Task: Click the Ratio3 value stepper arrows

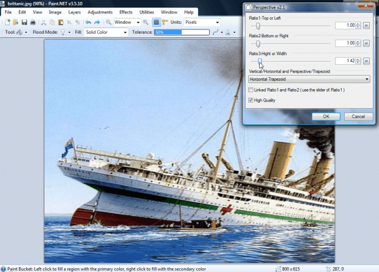Action: [x=358, y=61]
